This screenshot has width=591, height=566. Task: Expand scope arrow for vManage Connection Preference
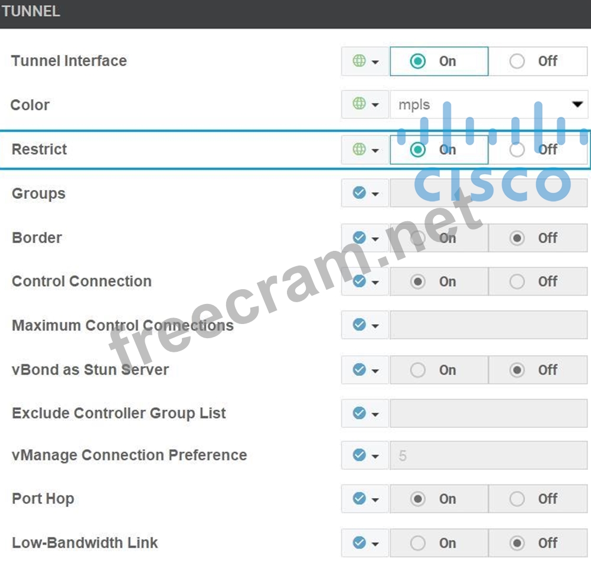376,456
